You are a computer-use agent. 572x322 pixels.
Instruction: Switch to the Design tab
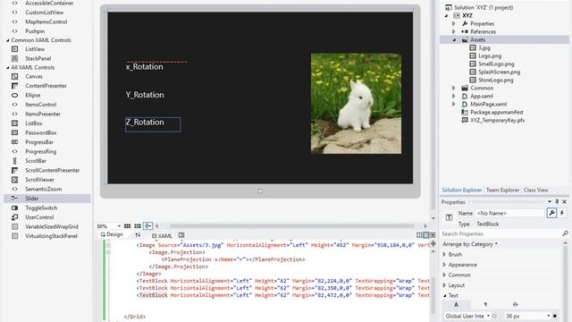[x=112, y=234]
